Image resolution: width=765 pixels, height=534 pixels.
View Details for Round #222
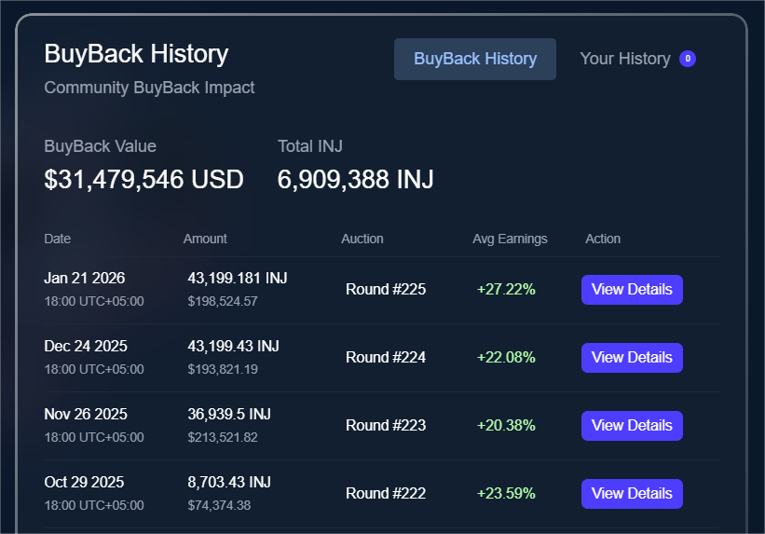tap(632, 494)
